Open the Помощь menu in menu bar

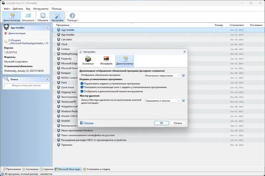click(x=56, y=9)
